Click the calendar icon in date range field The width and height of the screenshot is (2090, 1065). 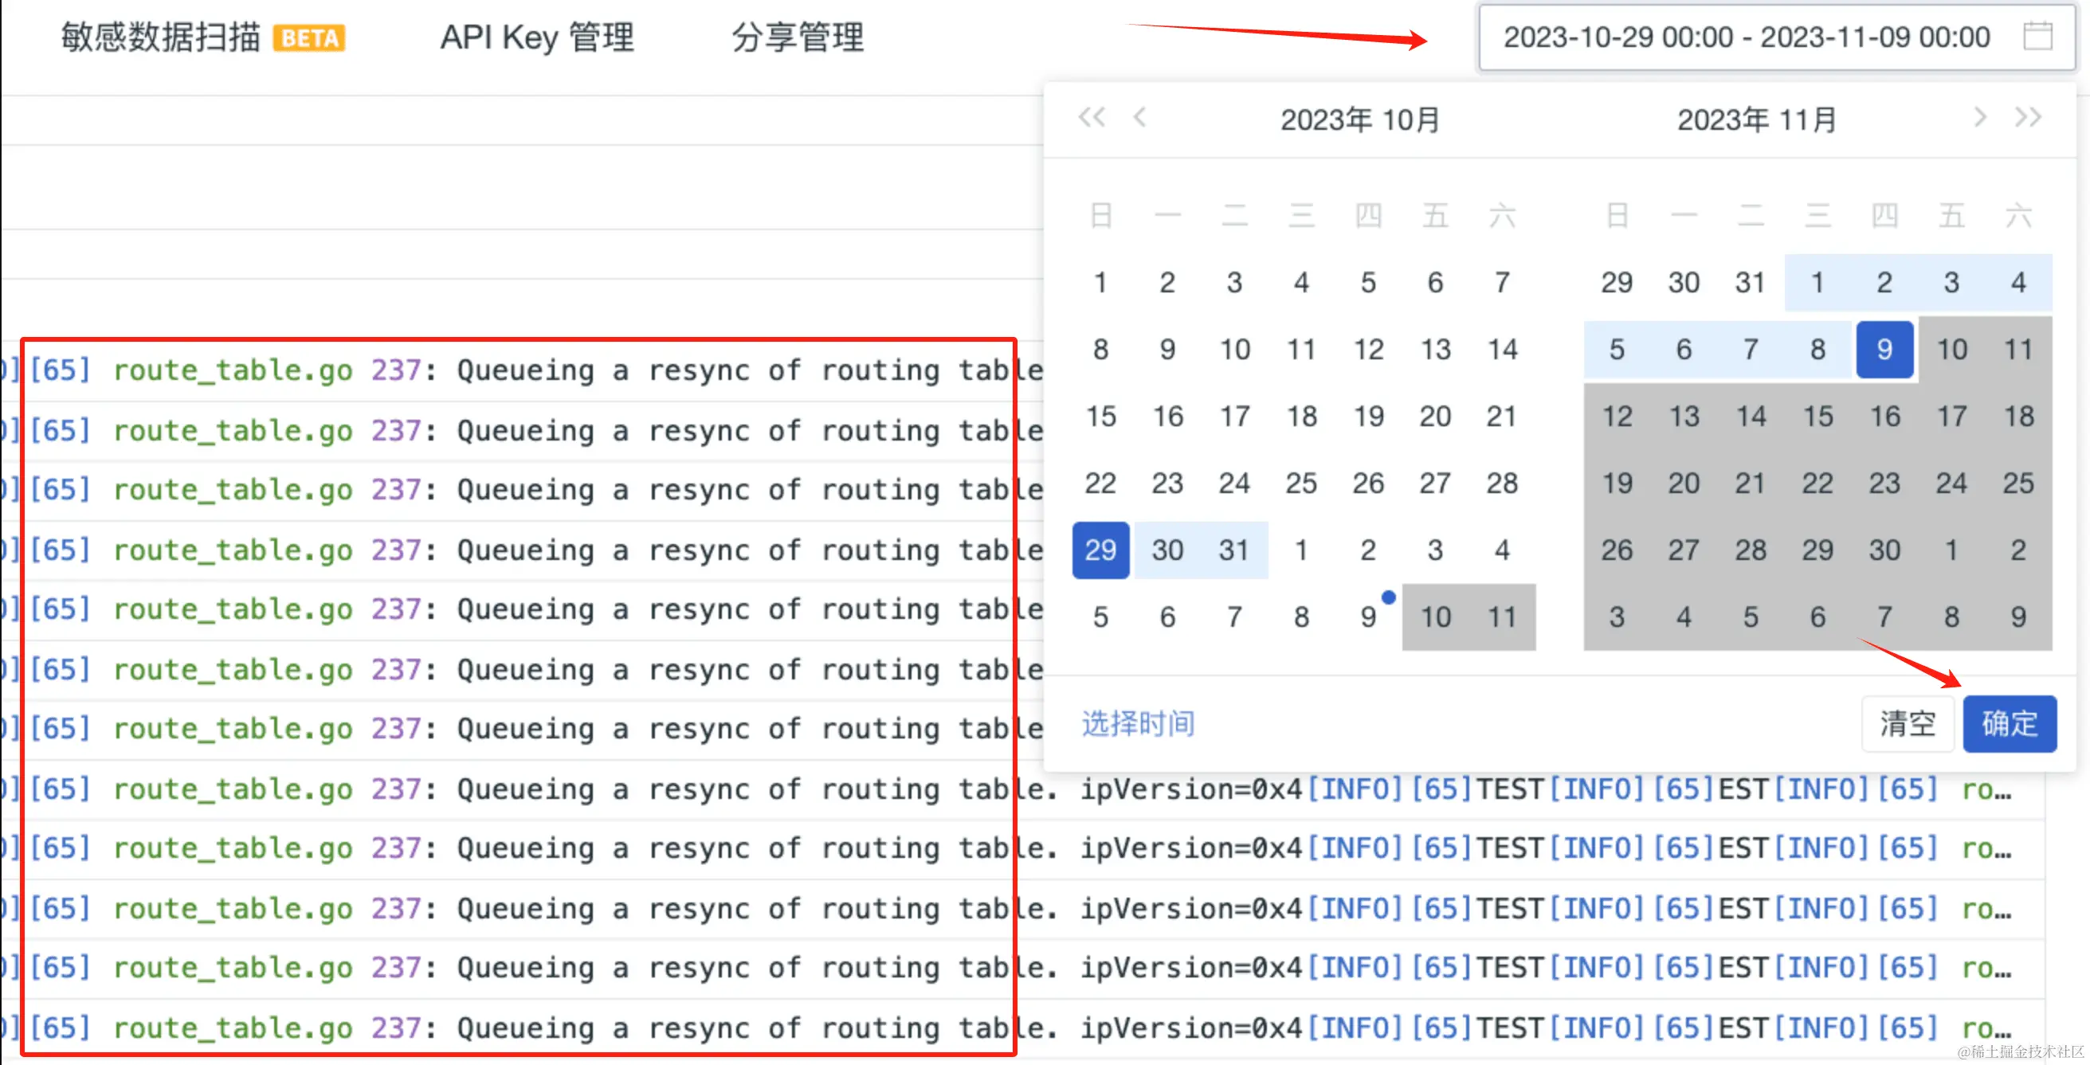(x=2037, y=37)
